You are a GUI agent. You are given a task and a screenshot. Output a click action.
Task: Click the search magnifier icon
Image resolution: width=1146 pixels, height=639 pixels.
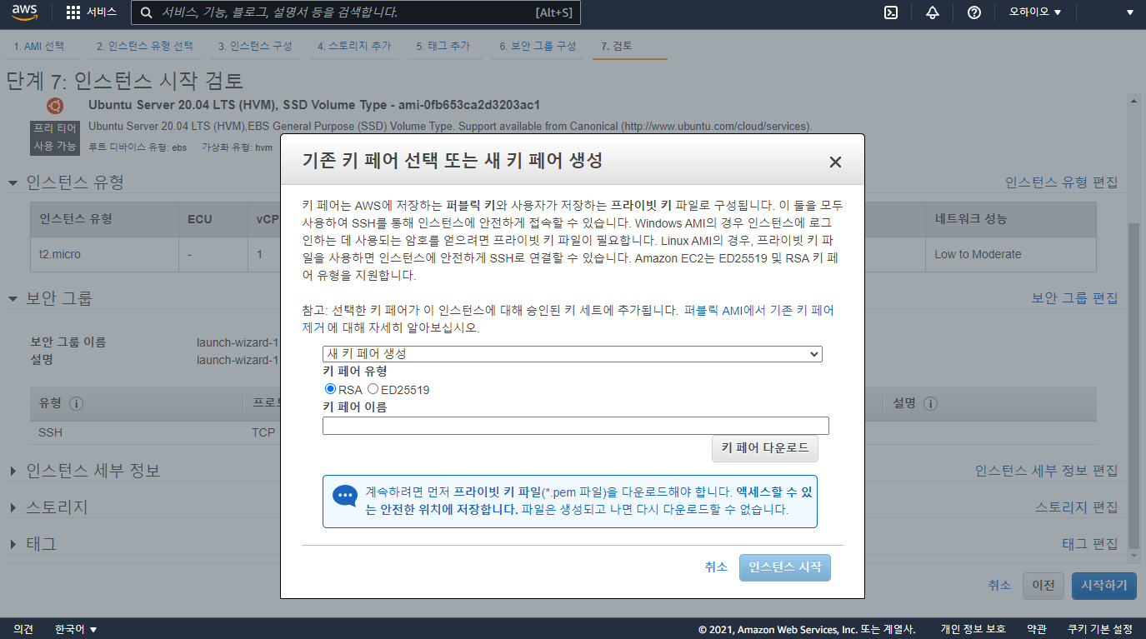(x=147, y=12)
